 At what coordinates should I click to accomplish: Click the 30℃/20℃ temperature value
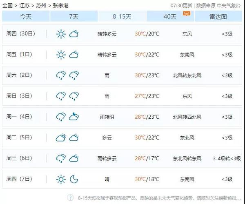pyautogui.click(x=147, y=34)
